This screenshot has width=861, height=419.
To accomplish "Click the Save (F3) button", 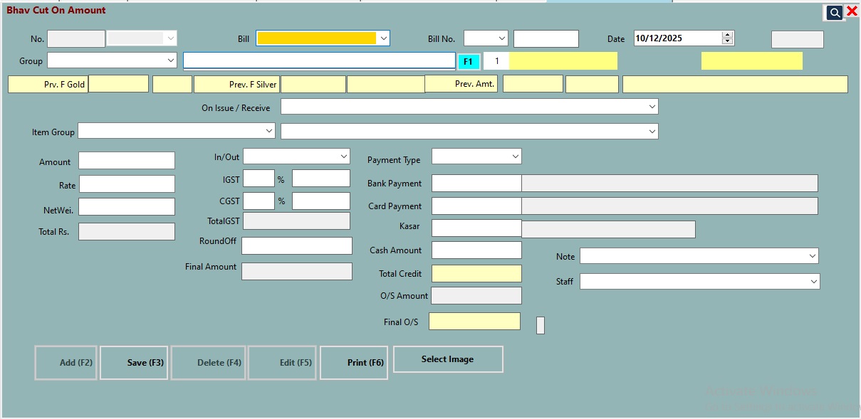I will point(134,363).
